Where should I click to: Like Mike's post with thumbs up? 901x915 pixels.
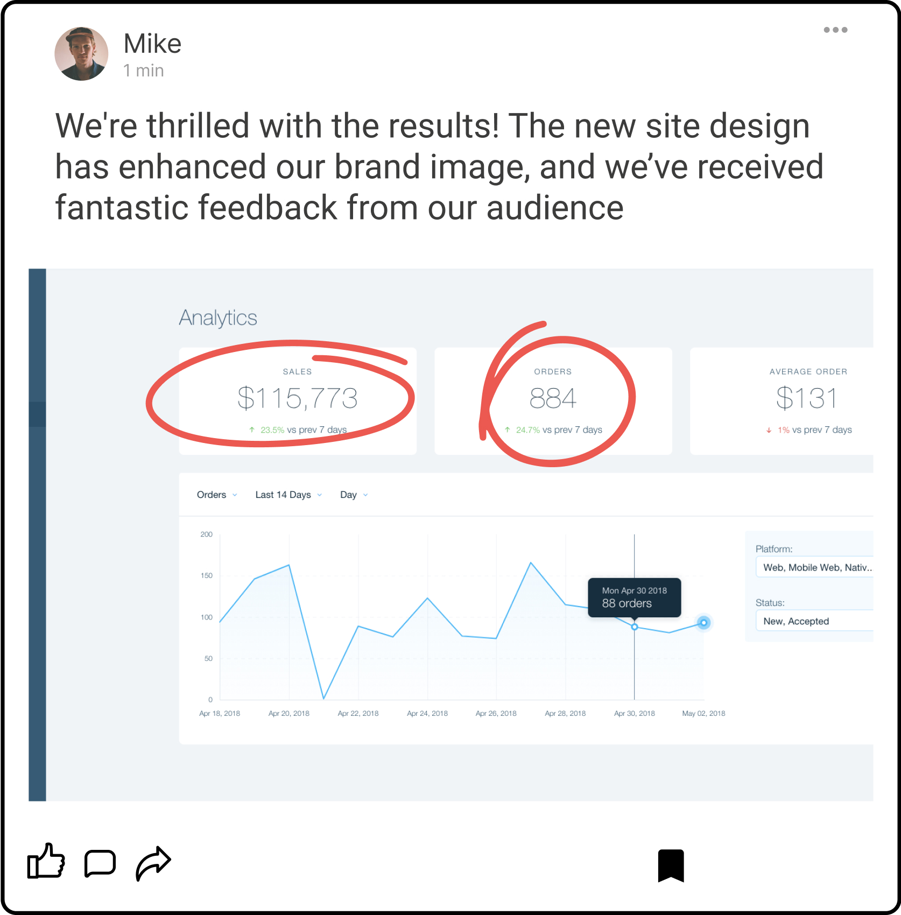[x=46, y=862]
